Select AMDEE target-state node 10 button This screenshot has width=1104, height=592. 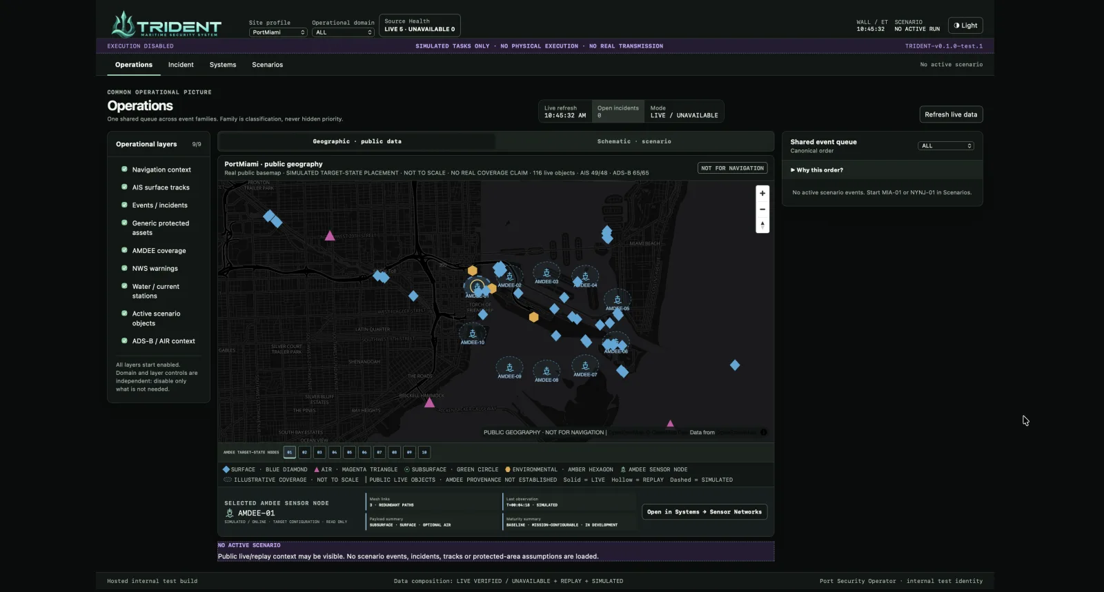[x=424, y=452]
